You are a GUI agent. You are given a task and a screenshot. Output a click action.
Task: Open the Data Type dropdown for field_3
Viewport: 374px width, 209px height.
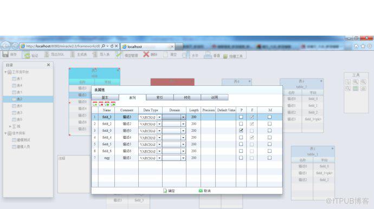(x=159, y=117)
